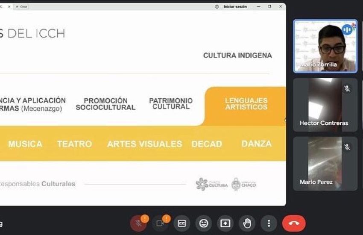Click DANZA in the yellow band

[x=257, y=144]
